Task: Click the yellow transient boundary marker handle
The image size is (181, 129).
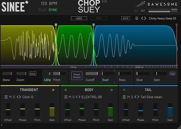Action: (x=56, y=25)
